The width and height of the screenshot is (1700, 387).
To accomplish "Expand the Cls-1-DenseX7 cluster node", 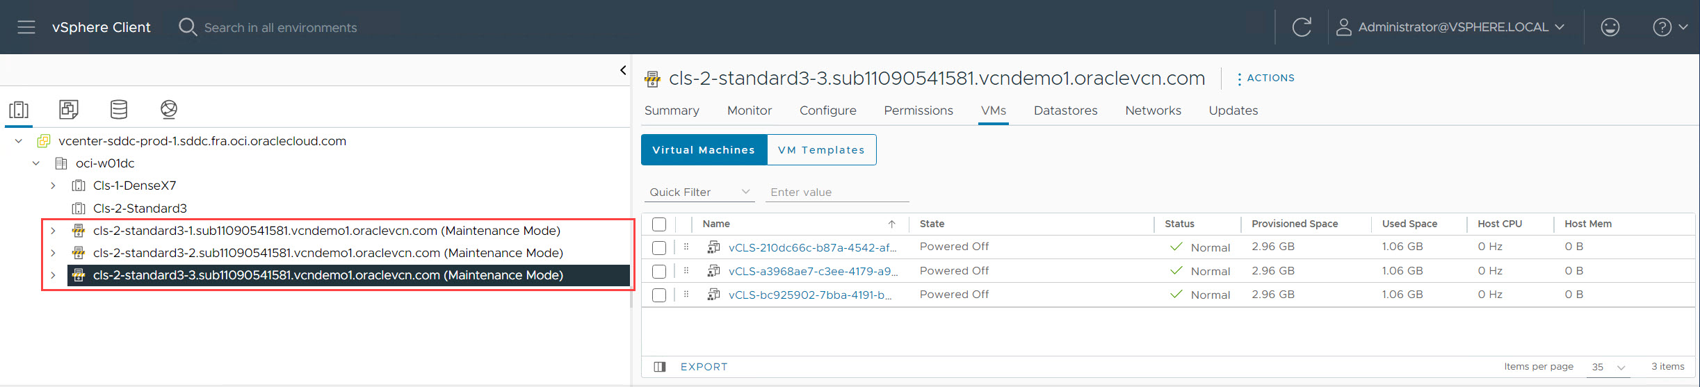I will (53, 186).
